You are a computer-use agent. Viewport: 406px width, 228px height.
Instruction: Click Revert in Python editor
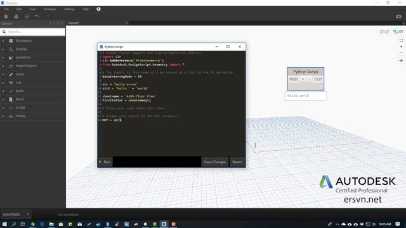pyautogui.click(x=237, y=162)
